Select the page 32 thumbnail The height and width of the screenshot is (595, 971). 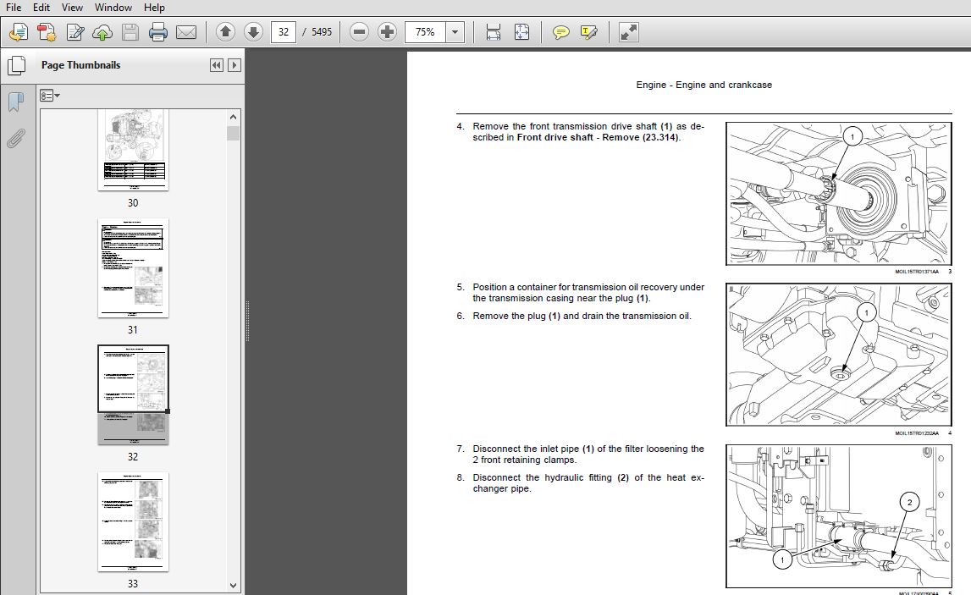(x=133, y=394)
